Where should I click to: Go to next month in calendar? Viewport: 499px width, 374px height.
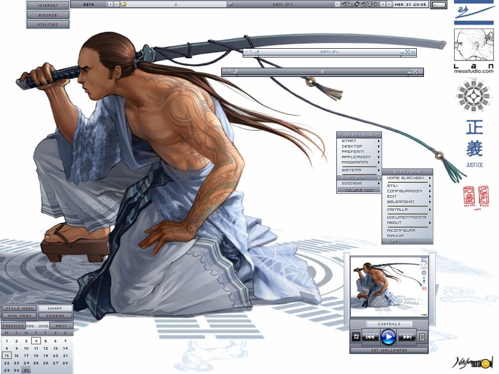pos(61,326)
